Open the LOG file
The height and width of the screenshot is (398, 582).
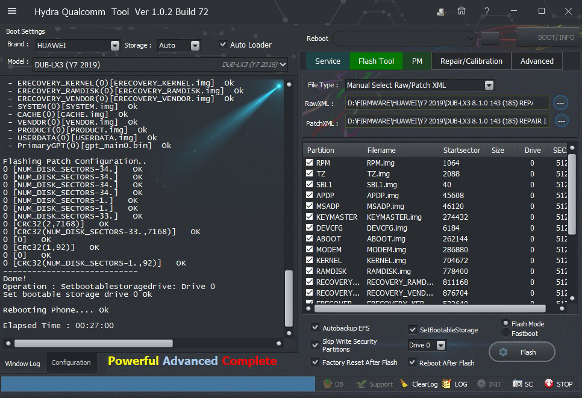point(455,384)
